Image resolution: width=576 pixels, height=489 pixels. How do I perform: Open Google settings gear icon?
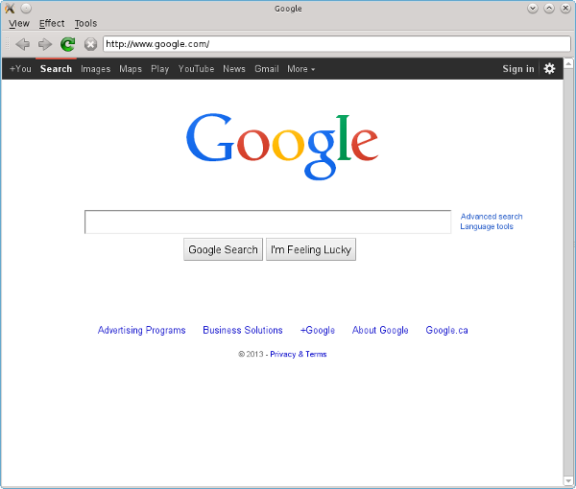click(549, 69)
